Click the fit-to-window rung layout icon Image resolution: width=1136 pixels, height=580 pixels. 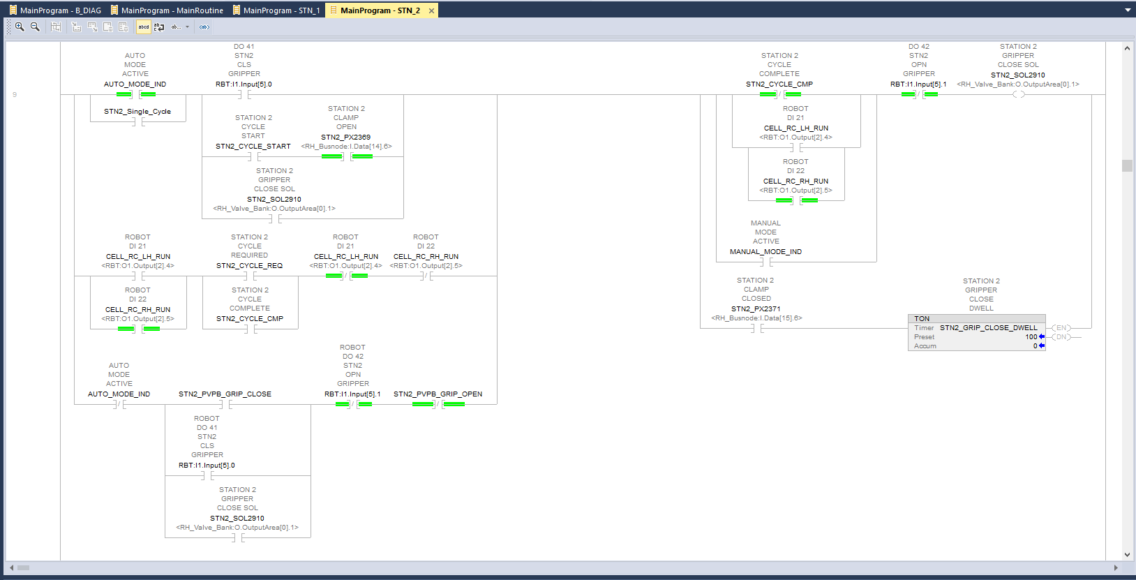tap(56, 27)
